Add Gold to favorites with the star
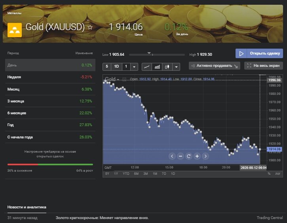The image size is (287, 223). point(90,27)
